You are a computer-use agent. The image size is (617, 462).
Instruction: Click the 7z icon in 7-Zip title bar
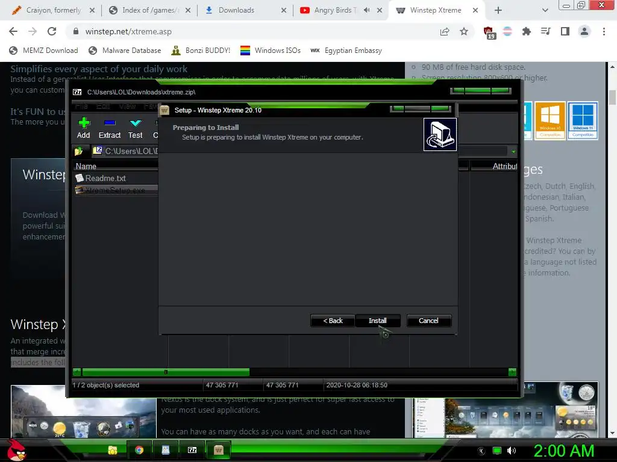[78, 92]
